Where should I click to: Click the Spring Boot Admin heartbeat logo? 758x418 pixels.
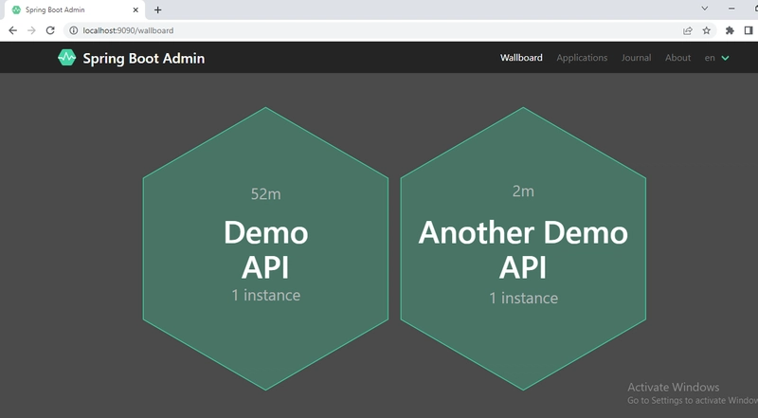(66, 58)
